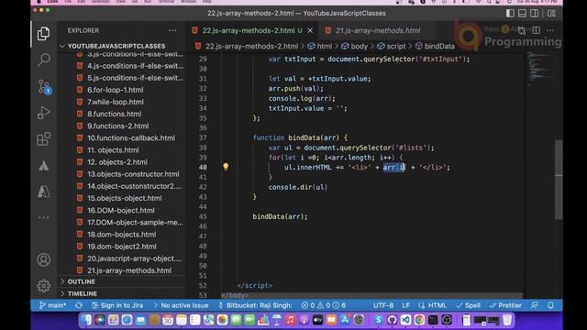
Task: Click the html breadcrumb item
Action: pos(320,46)
